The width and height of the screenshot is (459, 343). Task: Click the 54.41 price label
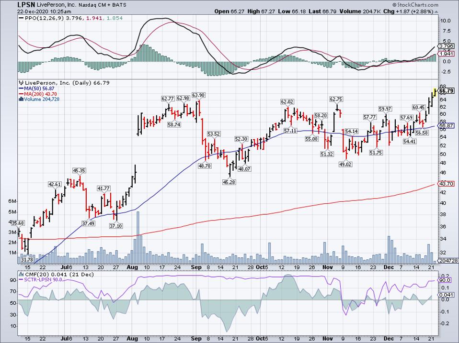pos(410,142)
